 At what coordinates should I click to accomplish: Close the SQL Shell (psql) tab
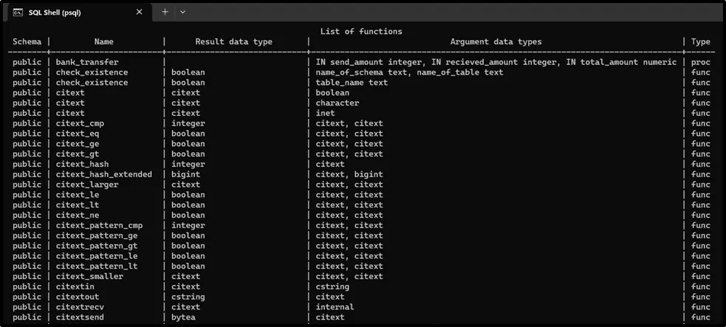140,12
